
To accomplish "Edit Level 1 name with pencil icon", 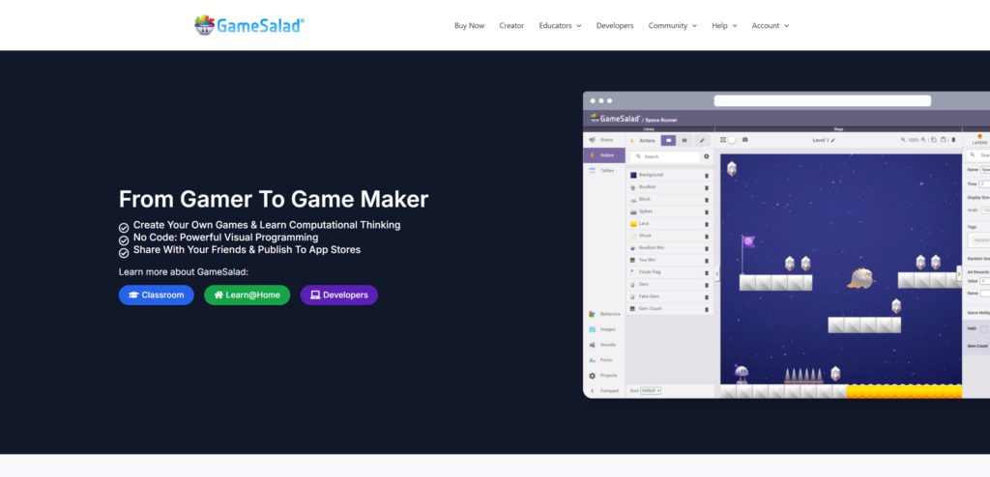I will (x=833, y=140).
